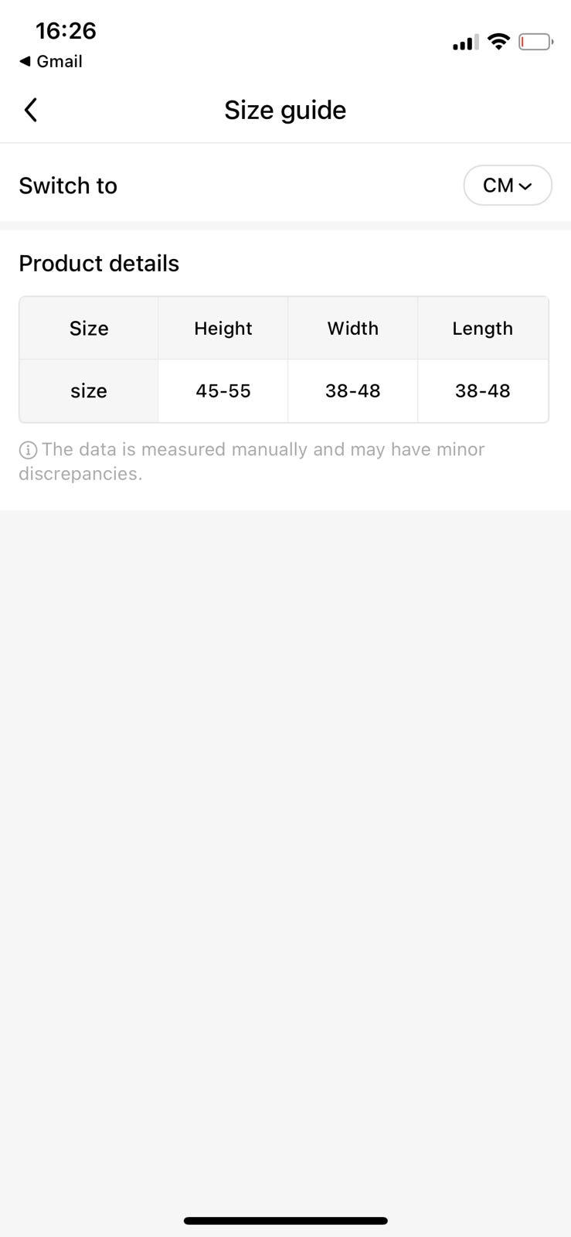Return to the Gmail app

pos(51,61)
